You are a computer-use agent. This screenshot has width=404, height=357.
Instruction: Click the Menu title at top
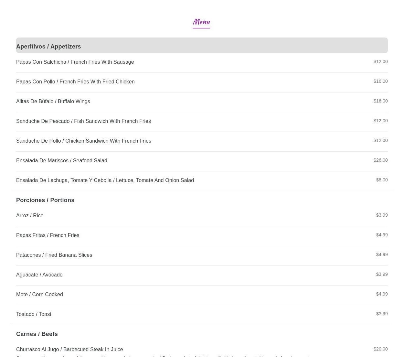[201, 22]
